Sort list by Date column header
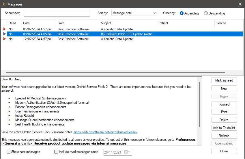Viewport: 245px width, 159px height. pyautogui.click(x=38, y=23)
